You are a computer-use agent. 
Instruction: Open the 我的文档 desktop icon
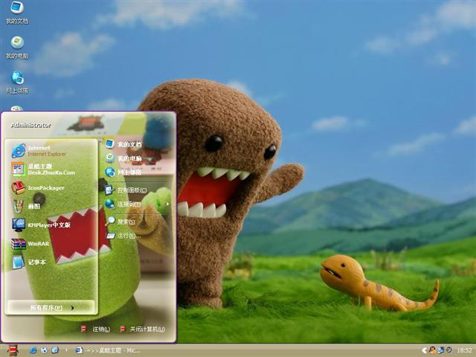pyautogui.click(x=17, y=12)
